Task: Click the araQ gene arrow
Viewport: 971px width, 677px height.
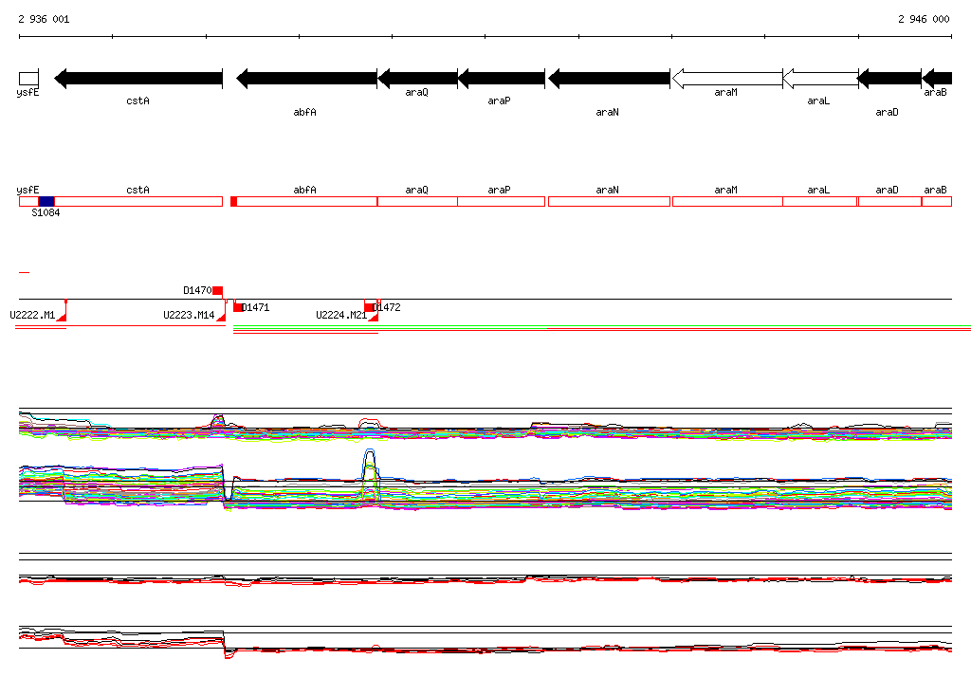Action: [417, 79]
